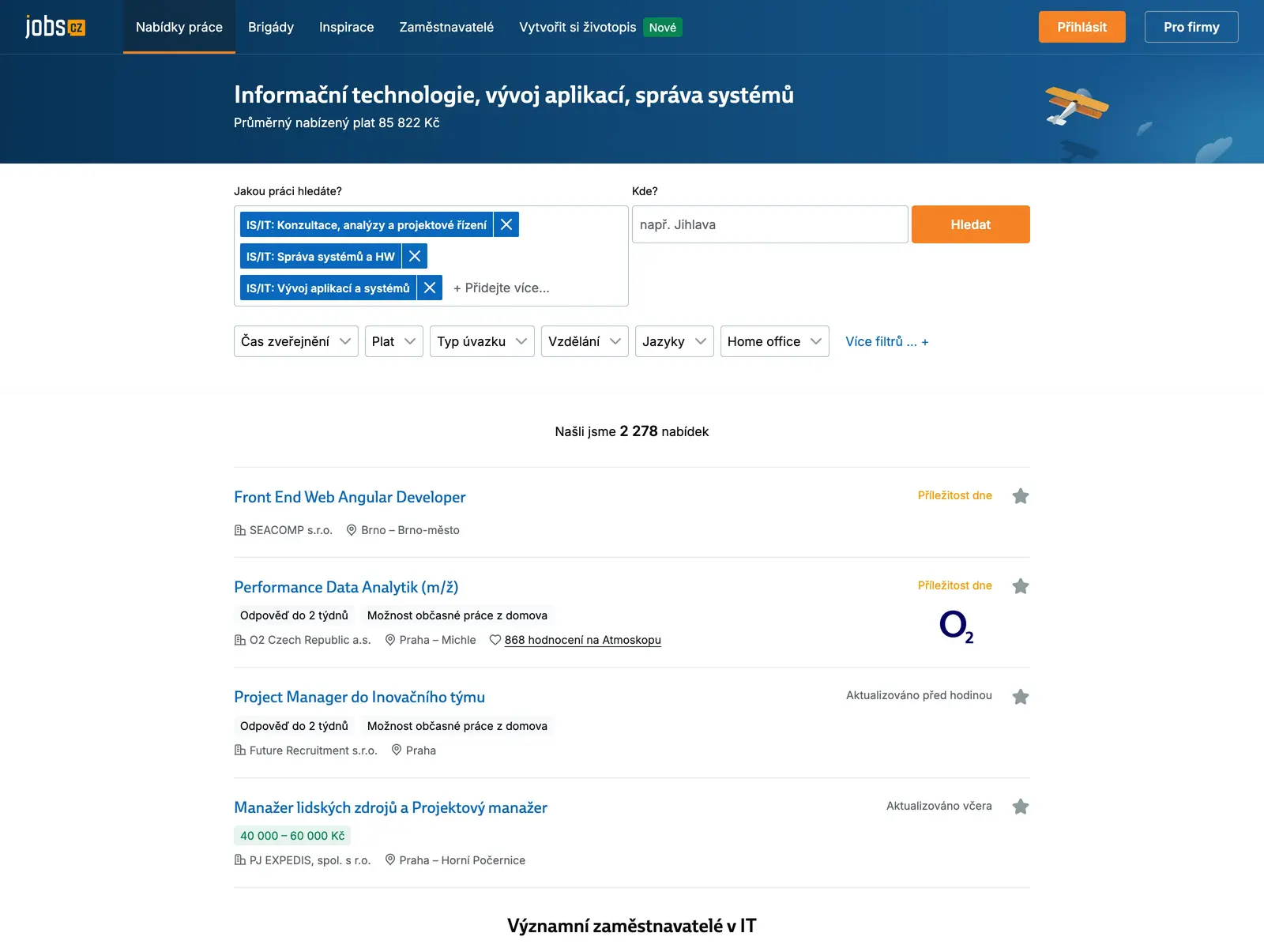The image size is (1264, 948).
Task: Focus the Kde? location input field
Action: 770,224
